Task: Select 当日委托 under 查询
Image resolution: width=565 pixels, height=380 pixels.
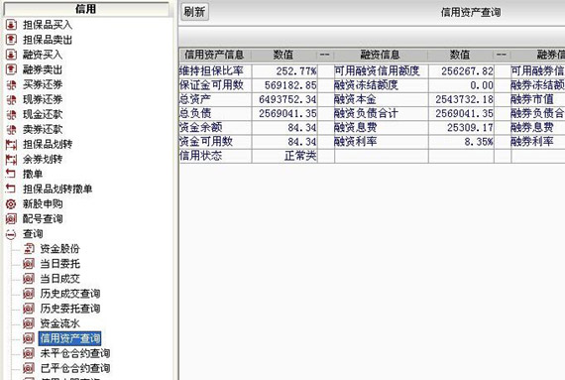Action: click(59, 264)
